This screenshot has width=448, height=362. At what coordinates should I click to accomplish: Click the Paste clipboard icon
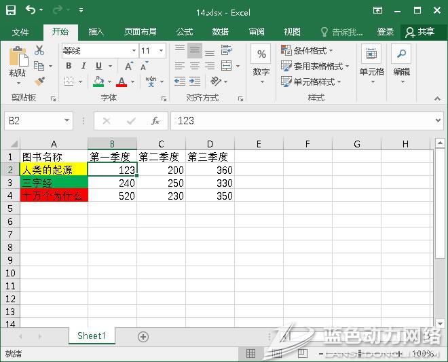(18, 56)
